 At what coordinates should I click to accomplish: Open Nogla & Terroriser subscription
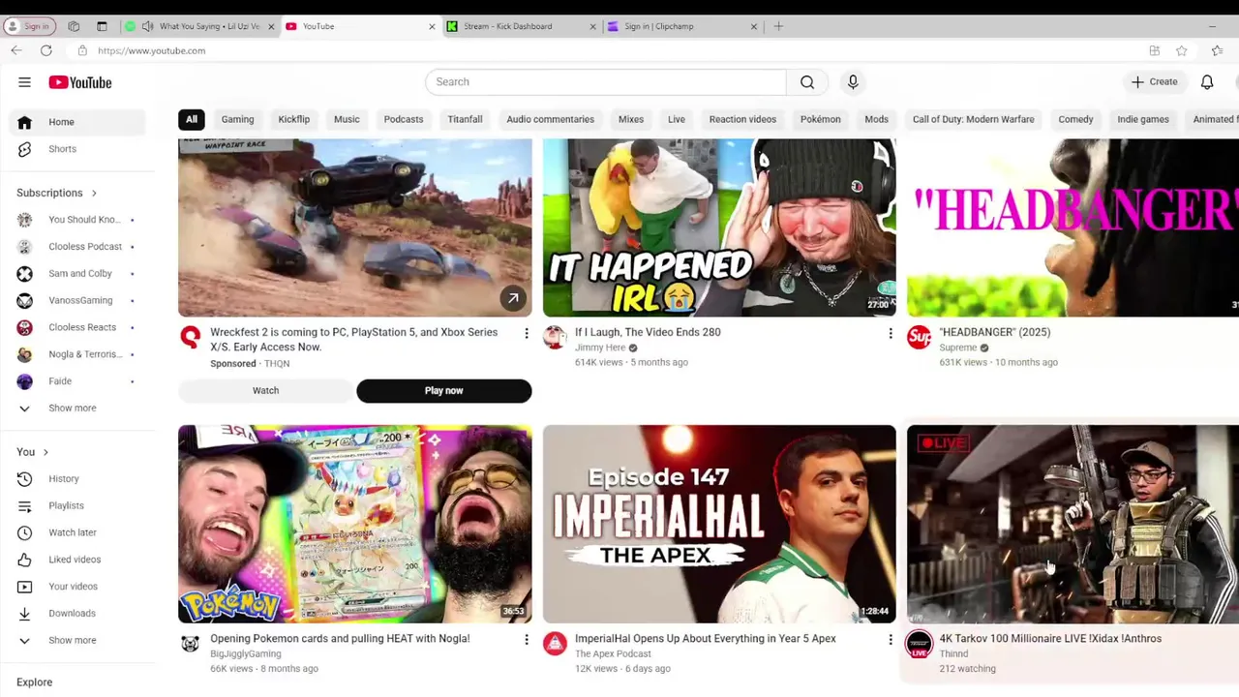pos(77,354)
